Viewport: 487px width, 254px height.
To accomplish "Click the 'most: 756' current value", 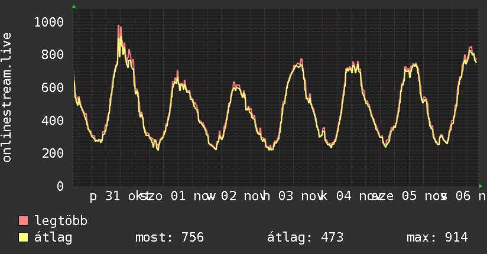I will pos(170,237).
